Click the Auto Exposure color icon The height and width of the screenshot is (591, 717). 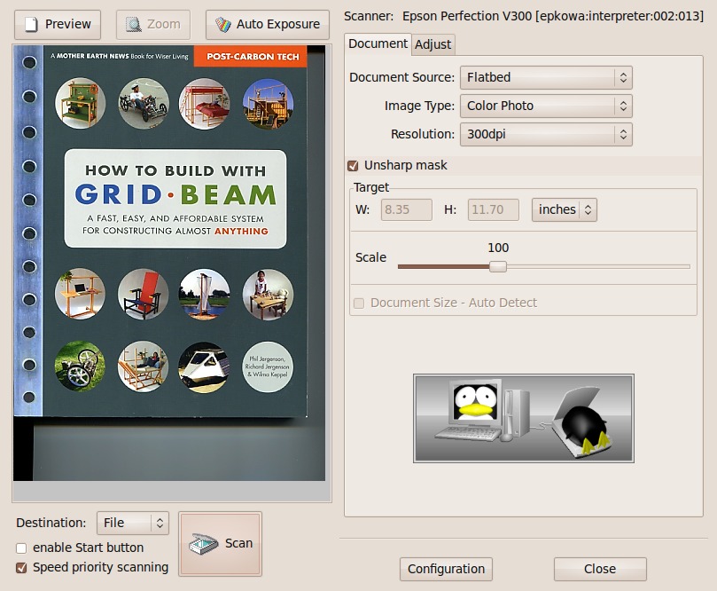223,24
